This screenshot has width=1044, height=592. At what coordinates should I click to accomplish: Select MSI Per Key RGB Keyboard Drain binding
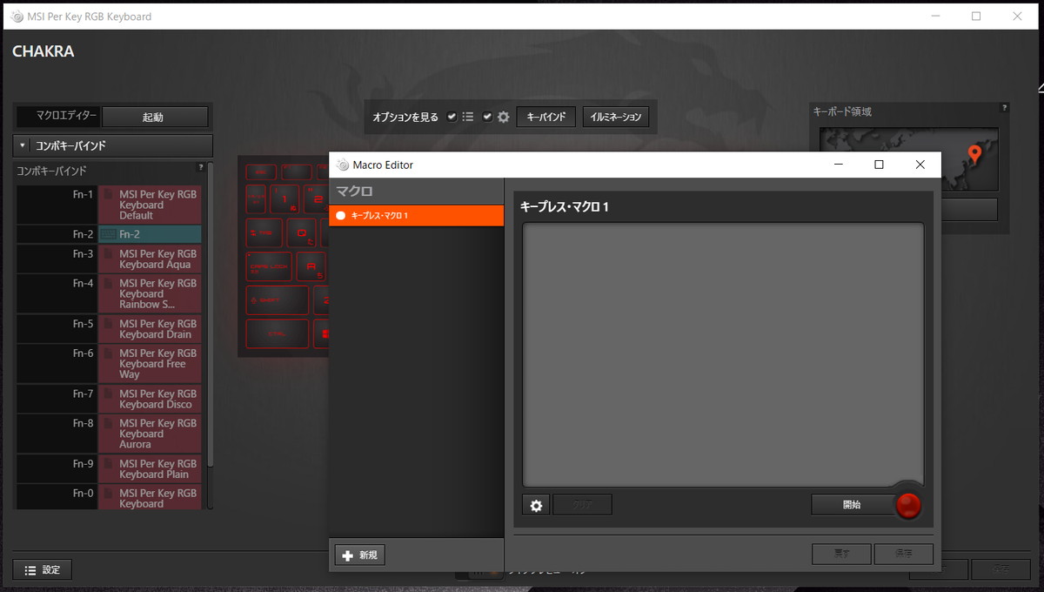coord(150,328)
